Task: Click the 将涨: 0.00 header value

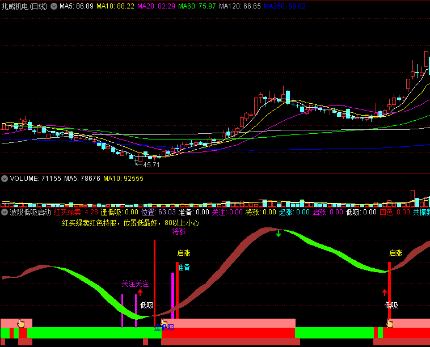Action: pyautogui.click(x=261, y=212)
